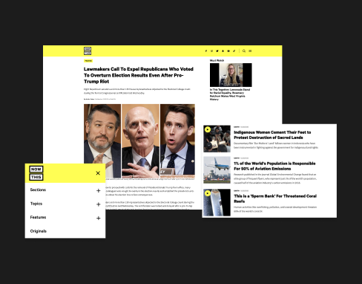362x284 pixels.
Task: Open the Instagram social icon in header
Action: click(x=211, y=51)
